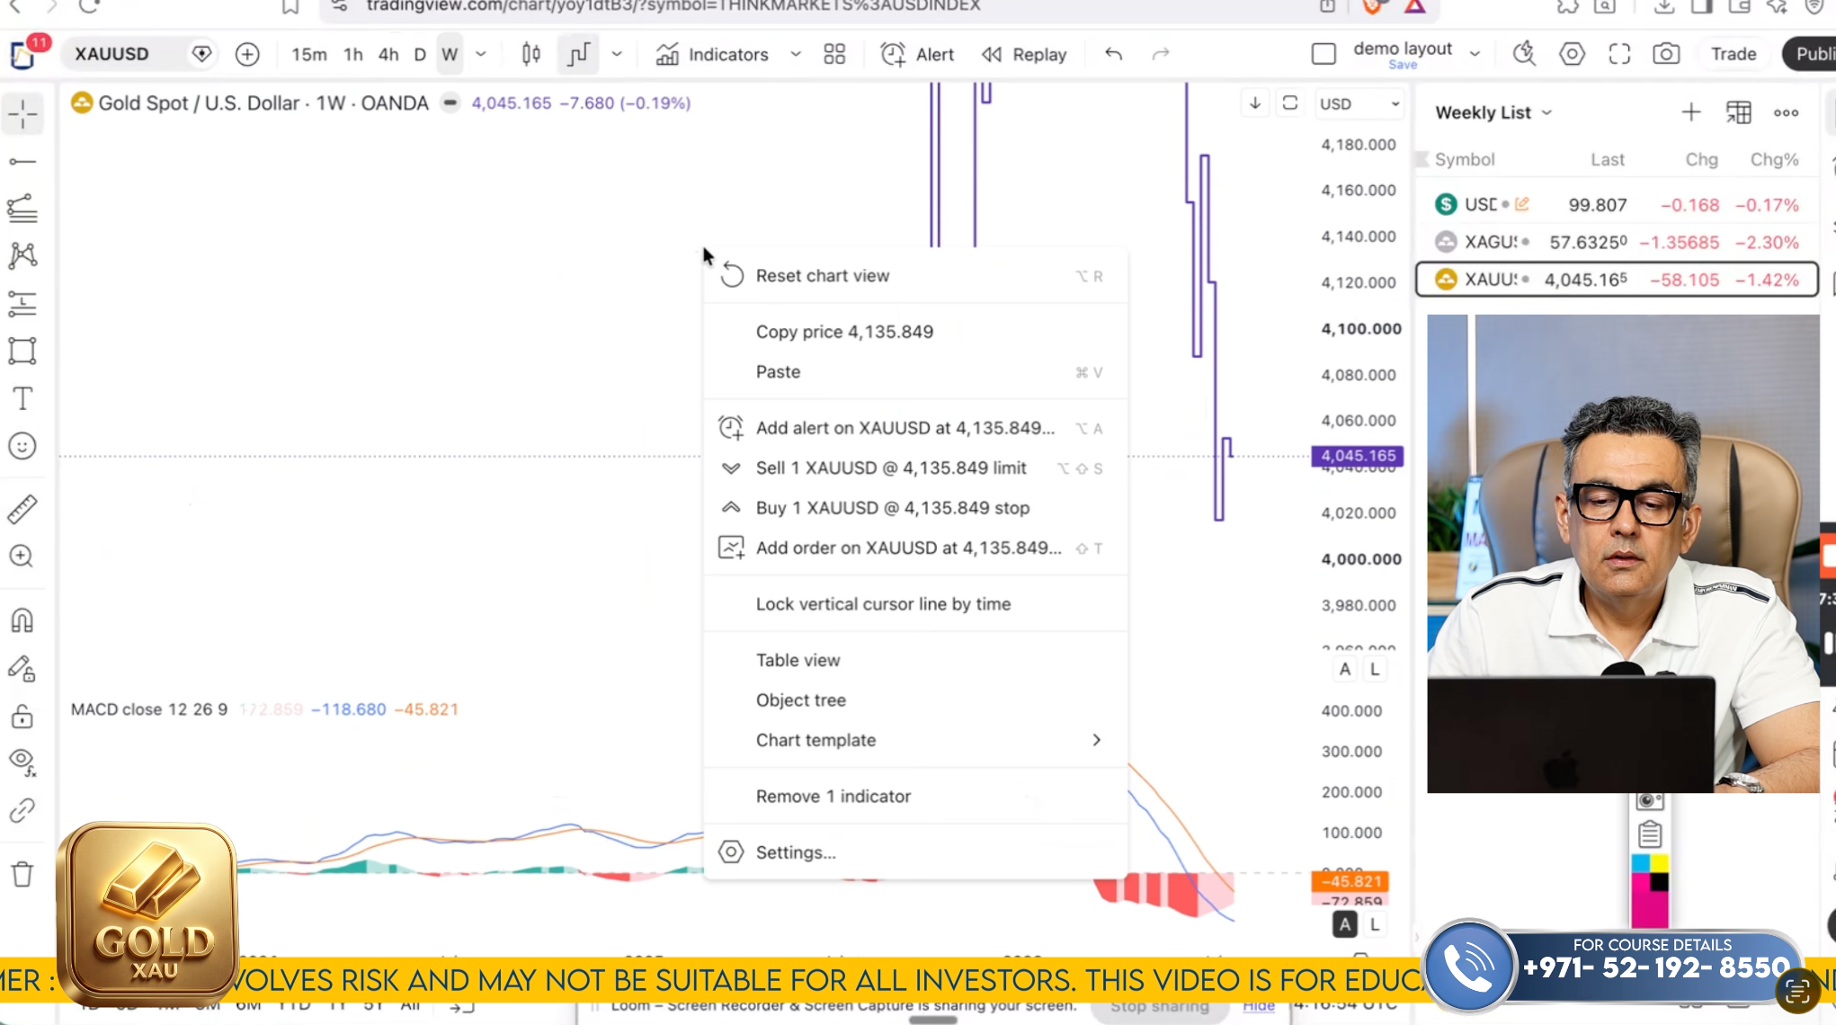Expand the Weekly List name dropdown
Screen dimensions: 1836x1025
(x=1546, y=112)
